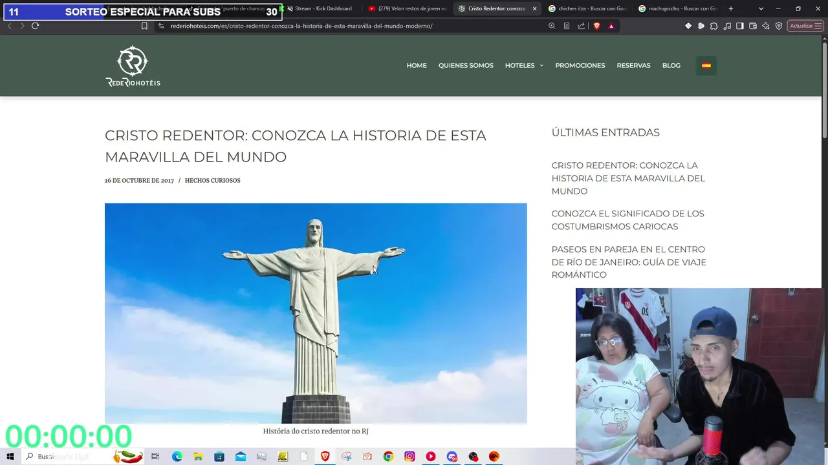Open Microsoft Edge from the taskbar

click(x=177, y=457)
